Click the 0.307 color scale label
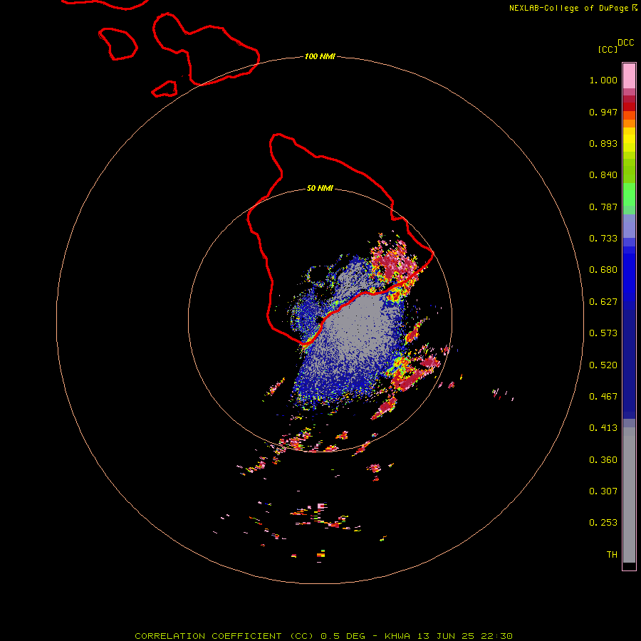This screenshot has height=641, width=641. 603,491
